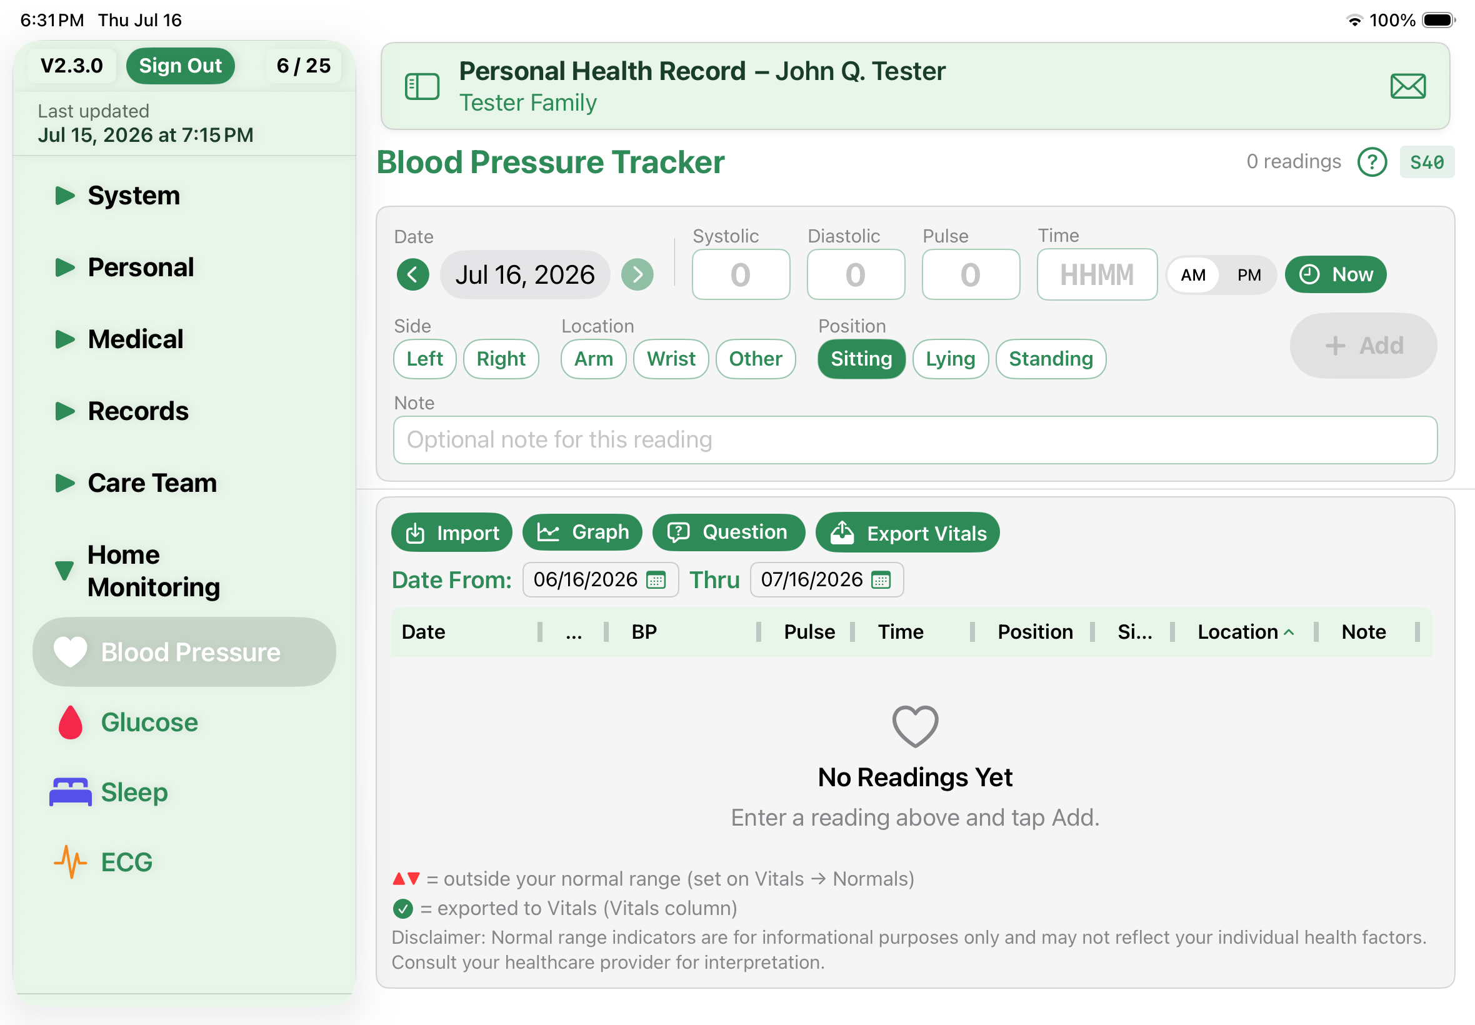Focus the Systolic input field

point(741,275)
